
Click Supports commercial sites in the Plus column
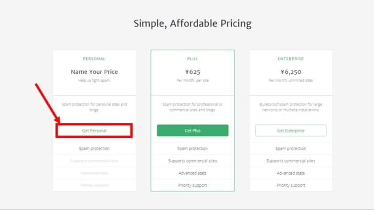[193, 161]
